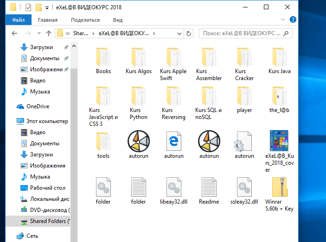The width and height of the screenshot is (326, 242).
Task: Select the player folder
Action: tap(244, 100)
